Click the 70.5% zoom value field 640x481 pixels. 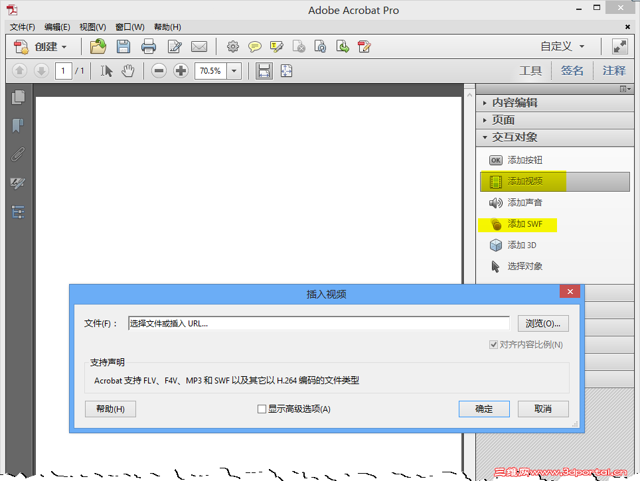coord(210,71)
